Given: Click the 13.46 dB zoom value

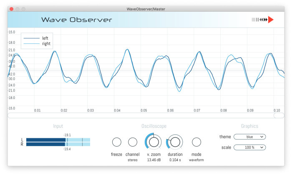Looking at the screenshot, I should pyautogui.click(x=154, y=160).
